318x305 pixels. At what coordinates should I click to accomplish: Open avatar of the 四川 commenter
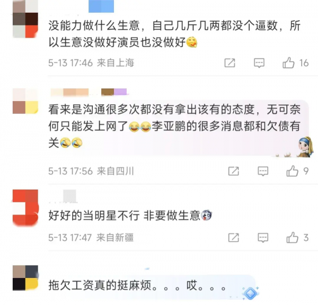(x=25, y=101)
